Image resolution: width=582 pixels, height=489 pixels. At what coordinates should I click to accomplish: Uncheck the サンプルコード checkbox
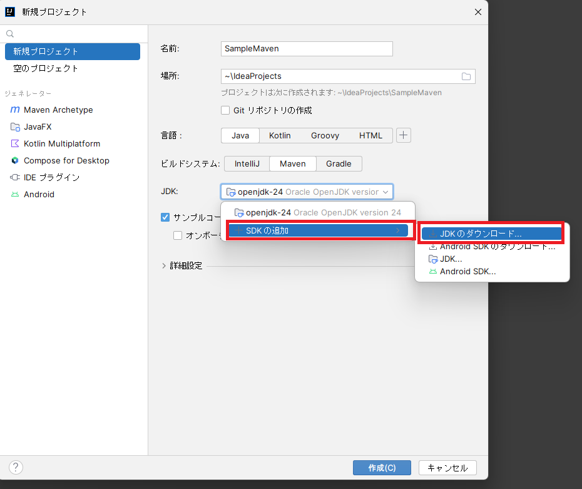click(165, 217)
